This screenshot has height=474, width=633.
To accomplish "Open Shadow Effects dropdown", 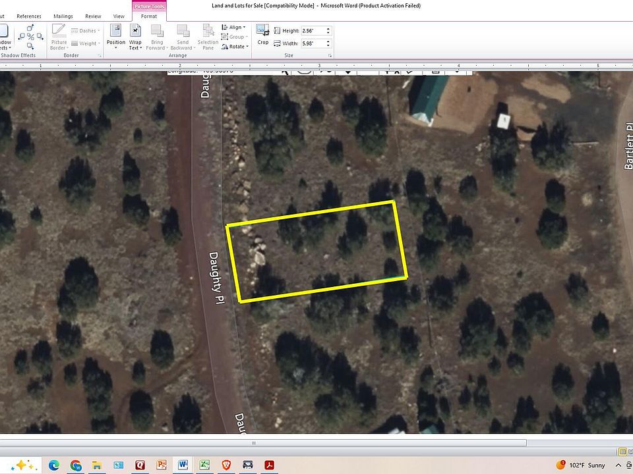I will pyautogui.click(x=5, y=37).
